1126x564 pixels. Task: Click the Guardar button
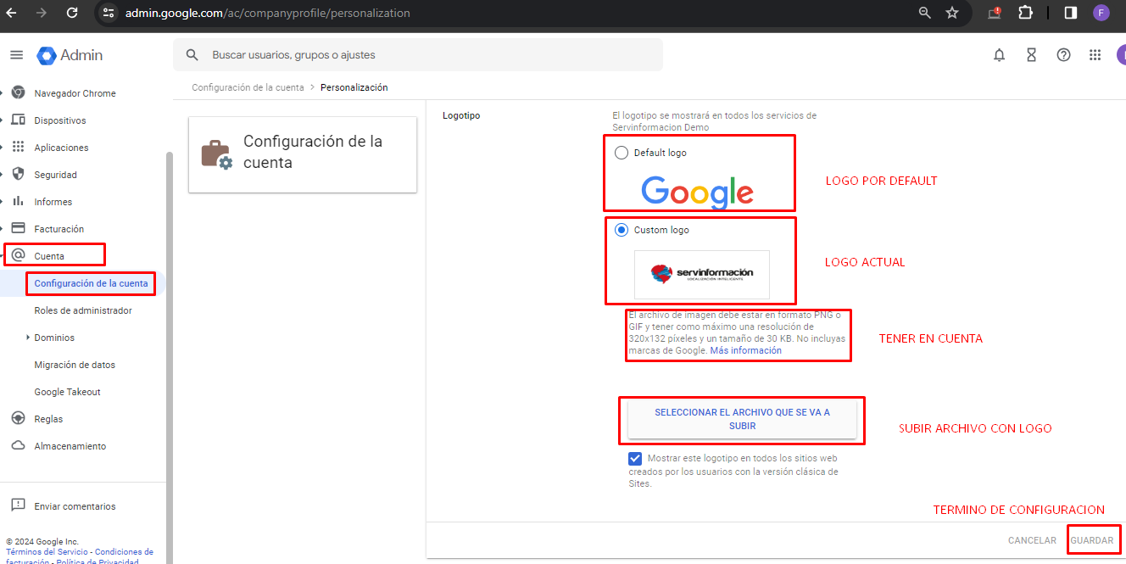[1091, 540]
